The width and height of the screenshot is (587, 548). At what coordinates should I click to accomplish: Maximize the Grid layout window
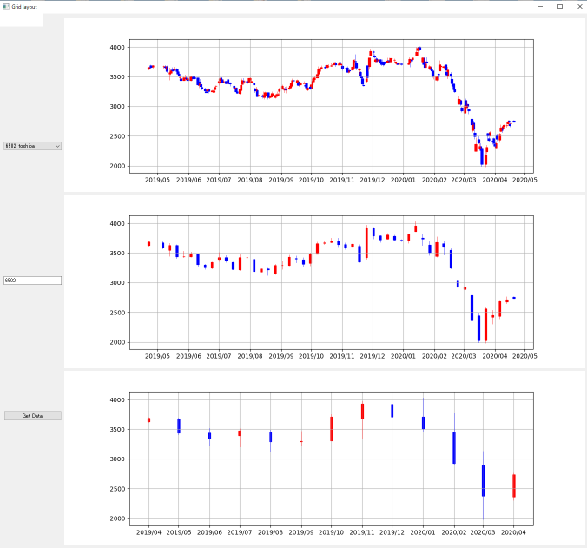coord(560,6)
